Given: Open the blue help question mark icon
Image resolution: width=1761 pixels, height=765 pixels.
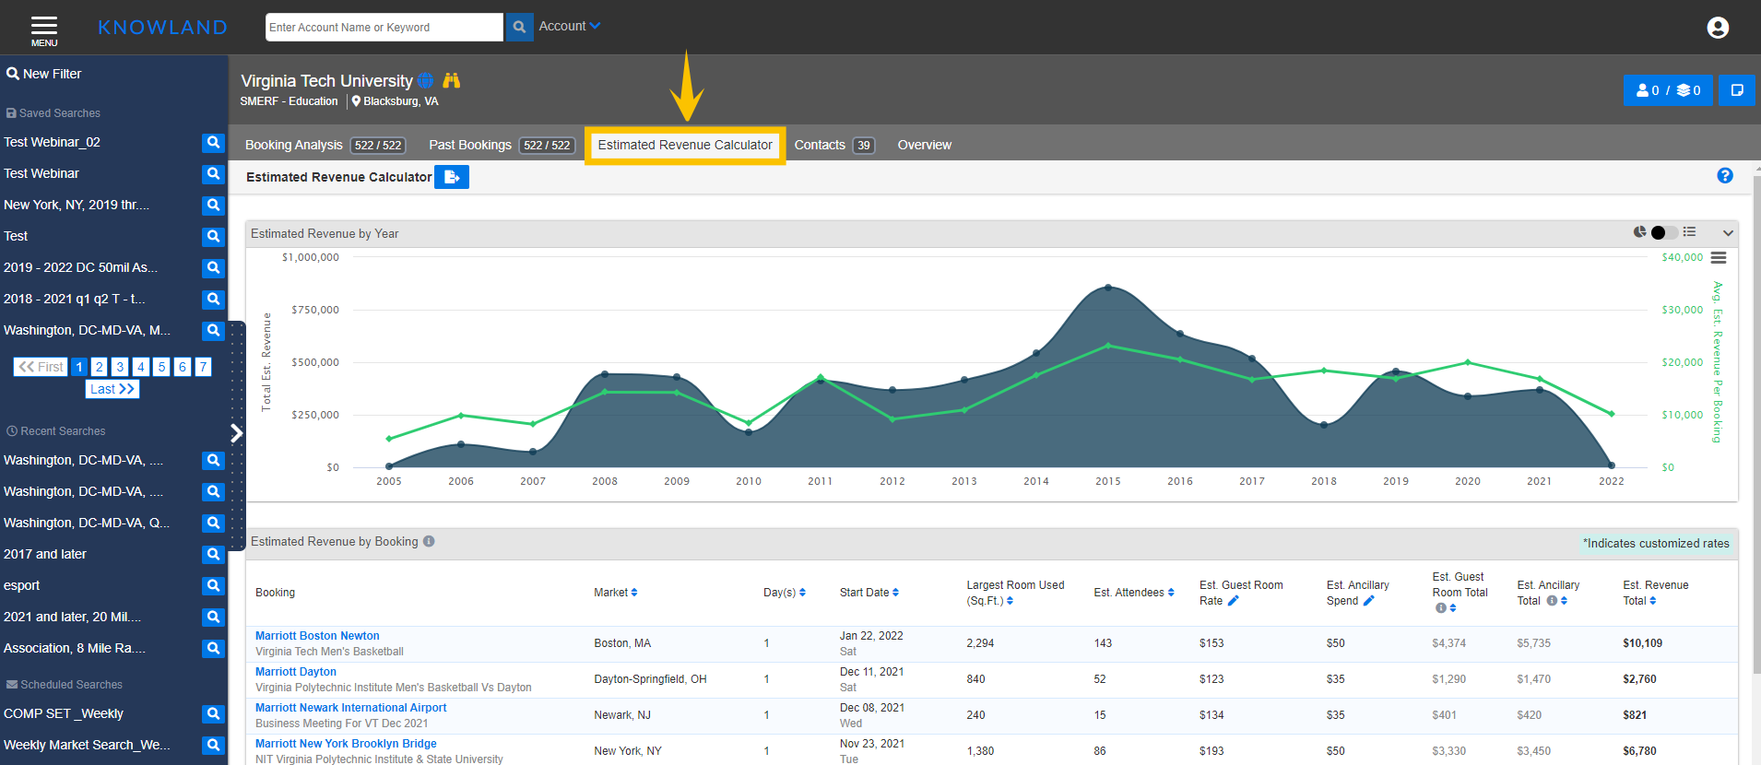Looking at the screenshot, I should [1724, 176].
